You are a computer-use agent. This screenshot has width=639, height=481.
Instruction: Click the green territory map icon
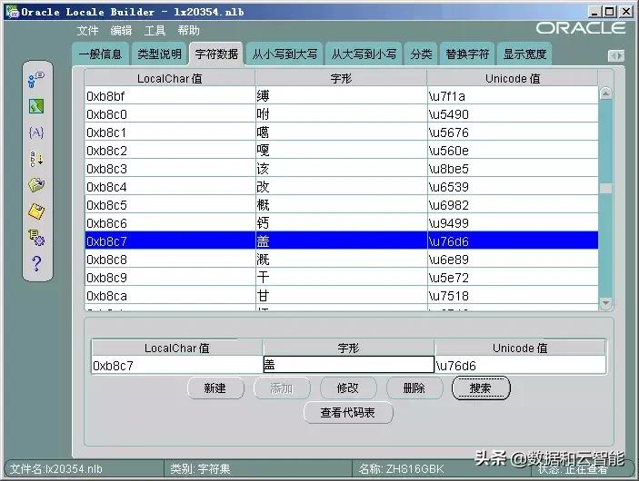[x=36, y=106]
